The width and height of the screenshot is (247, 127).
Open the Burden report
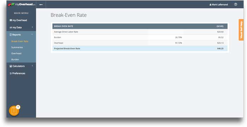(x=15, y=60)
